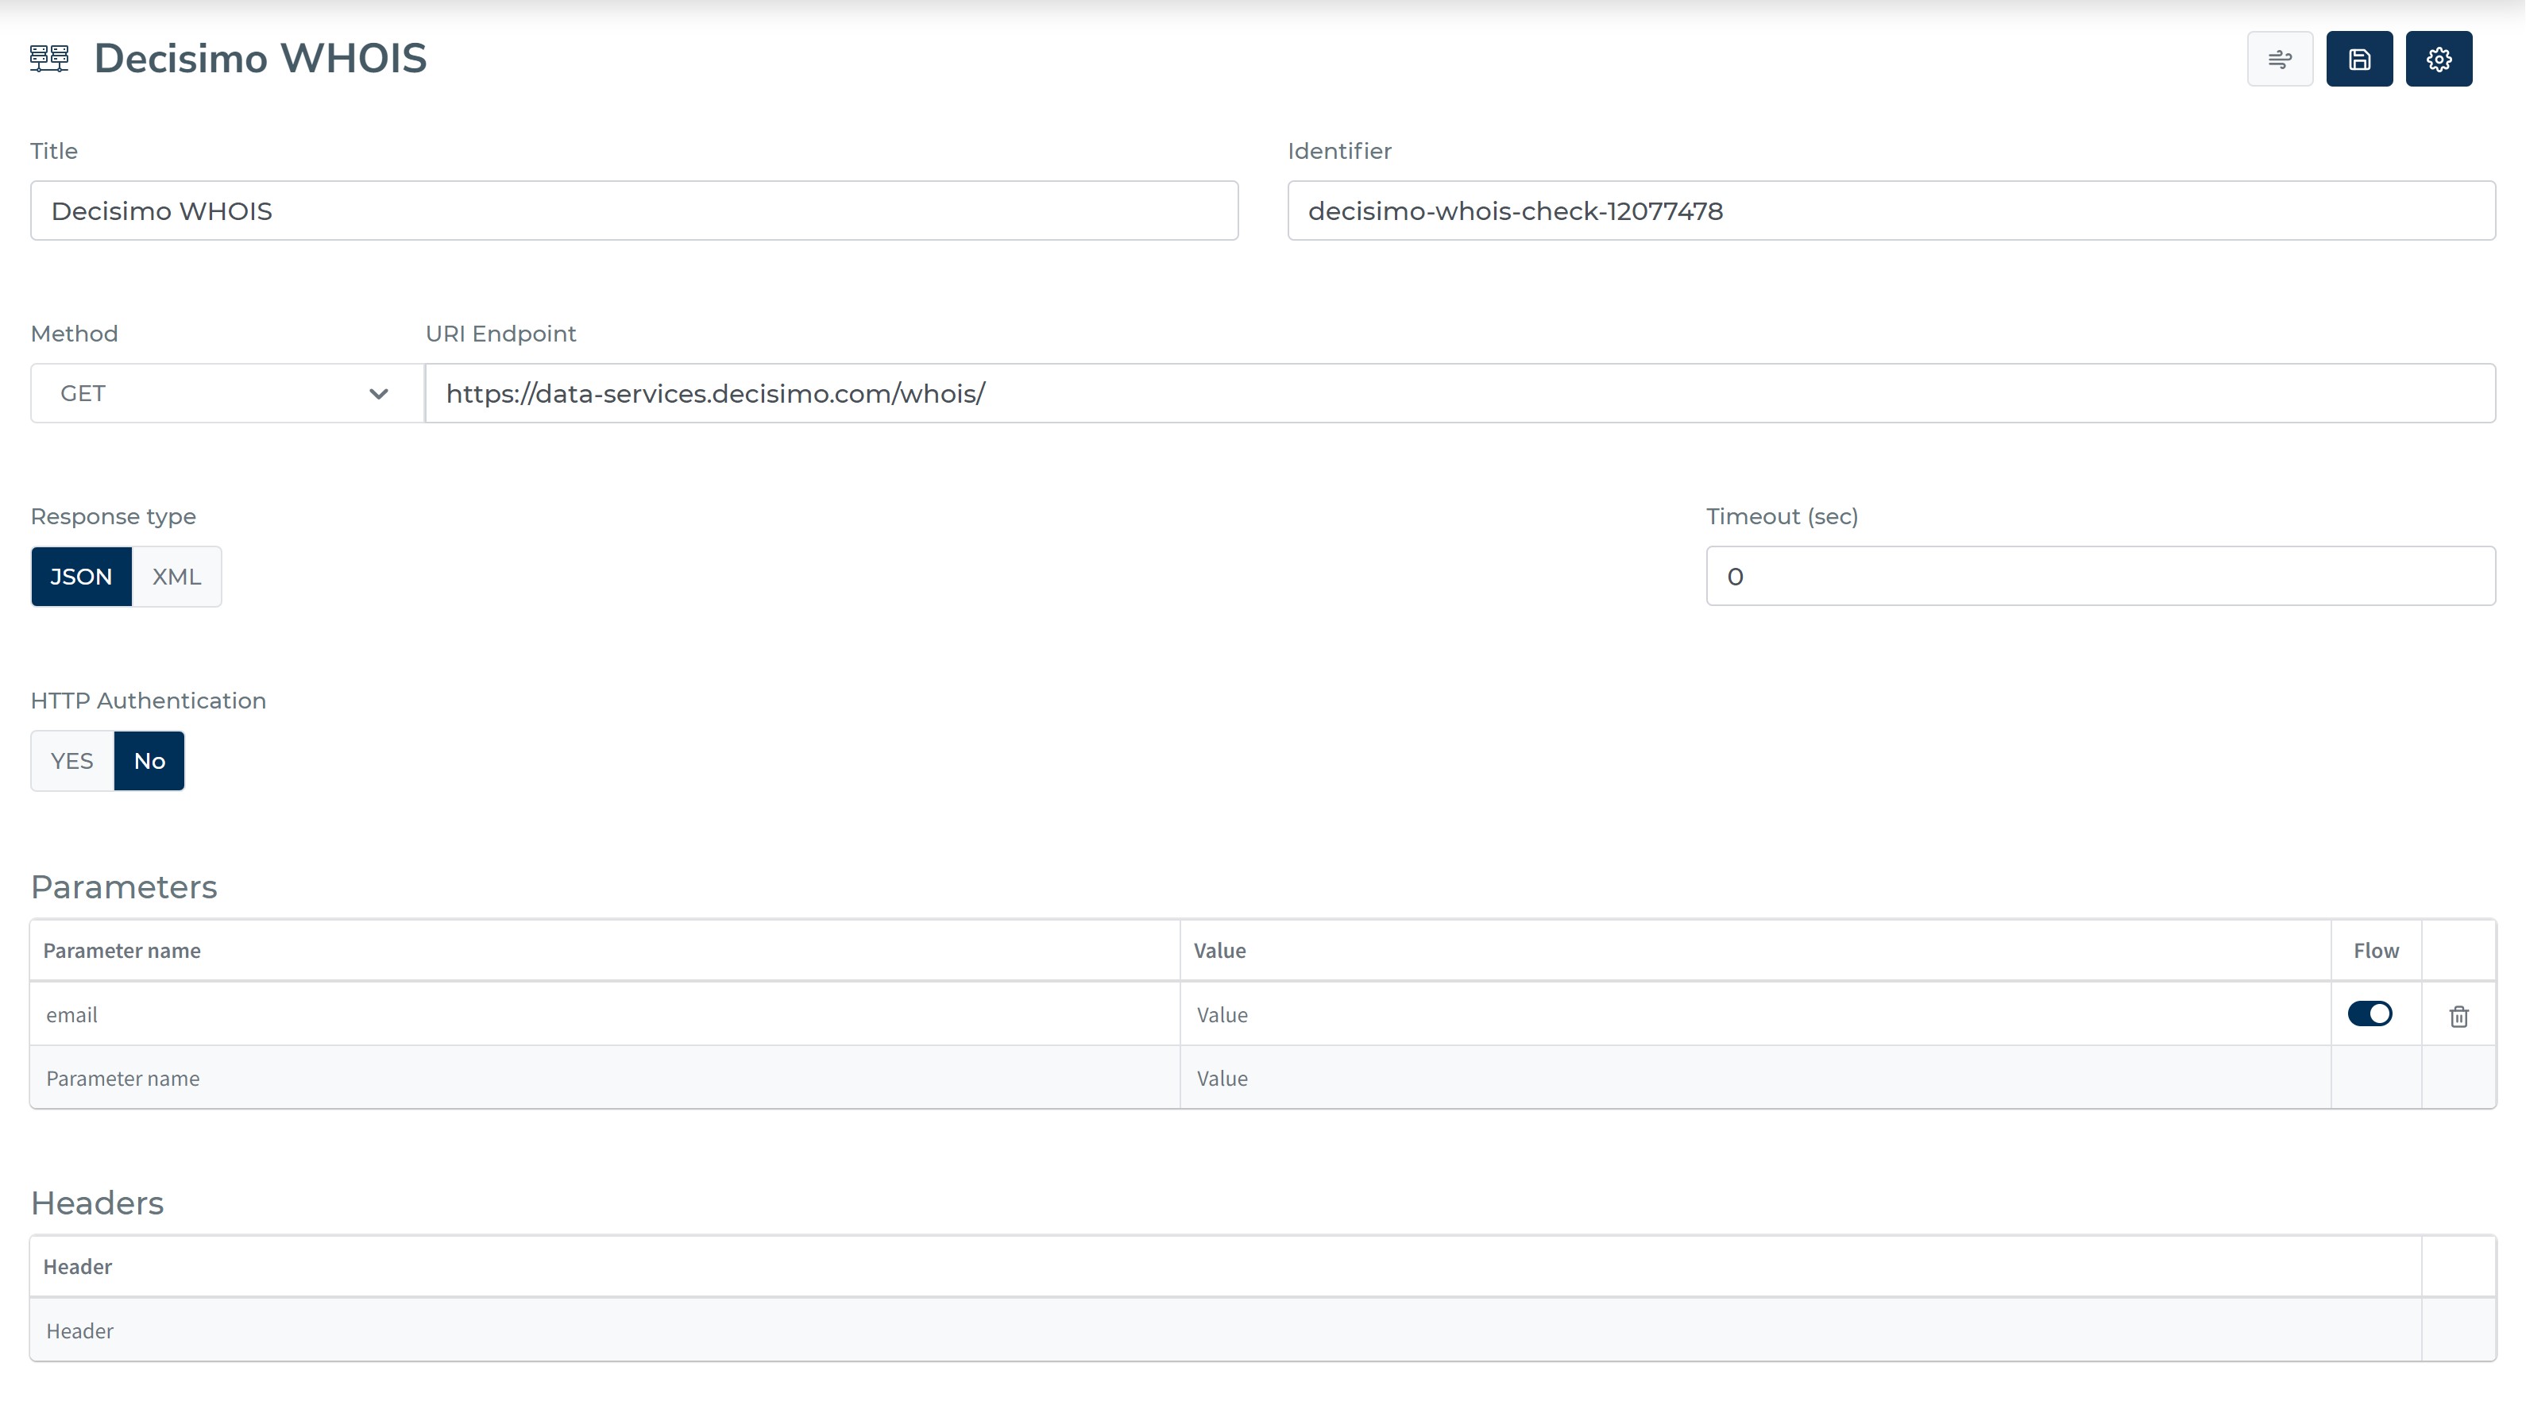
Task: Edit the email parameter name cell
Action: pos(605,1014)
